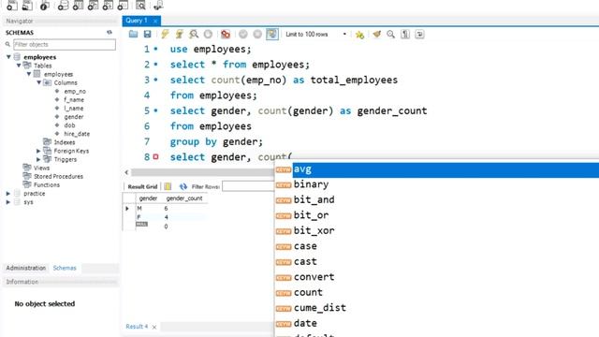Screen dimensions: 599x337
Task: Create a new table via toolbar icon
Action: pos(78,6)
